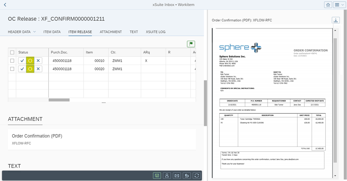Select the checkbox for item 00020
Image resolution: width=347 pixels, height=181 pixels.
pos(12,69)
